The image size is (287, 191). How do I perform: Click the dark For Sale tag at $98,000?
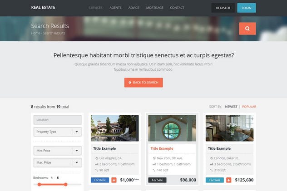[157, 180]
